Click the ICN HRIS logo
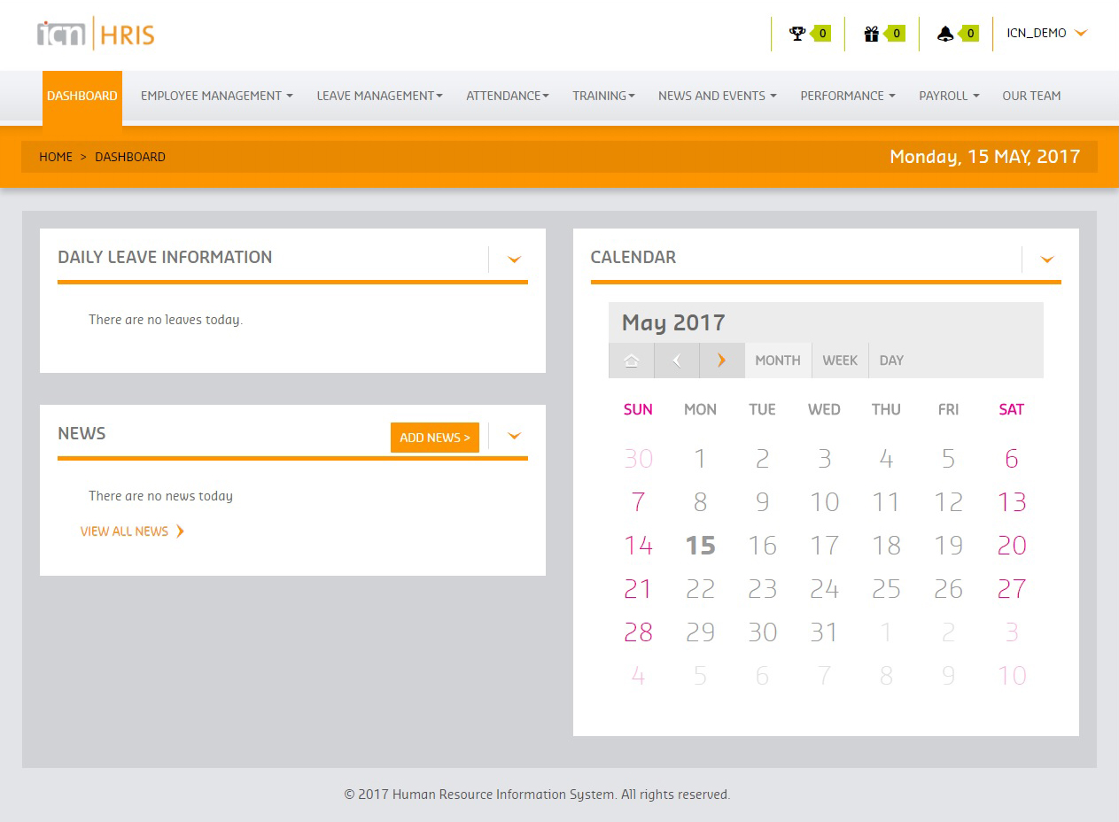 [x=96, y=35]
